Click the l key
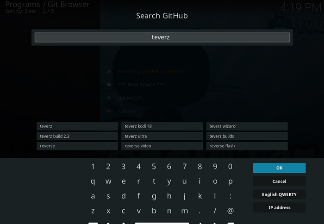 pos(215,196)
